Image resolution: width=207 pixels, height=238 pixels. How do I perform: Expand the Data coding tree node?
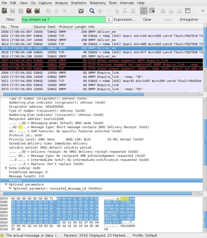[6, 168]
